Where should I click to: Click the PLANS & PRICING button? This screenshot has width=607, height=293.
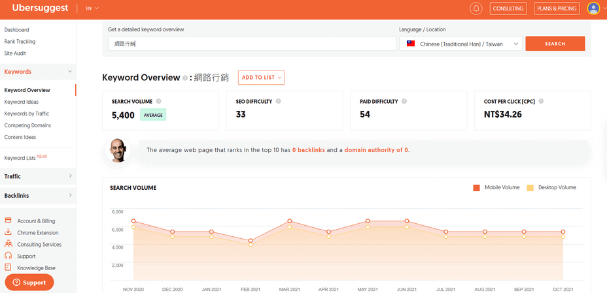click(557, 8)
